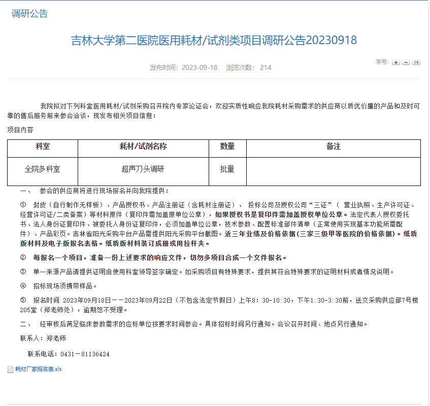Viewport: 430px width, 406px height.
Task: Select the announcement title ending 20230918
Action: pyautogui.click(x=214, y=40)
